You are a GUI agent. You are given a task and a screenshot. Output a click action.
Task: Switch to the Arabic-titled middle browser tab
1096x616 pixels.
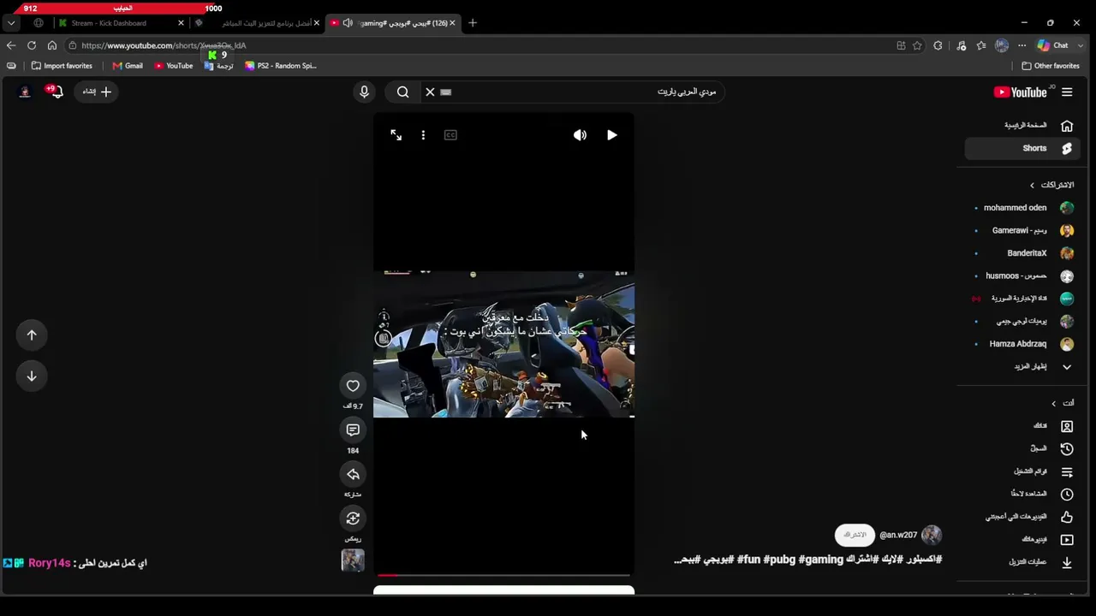pos(254,23)
